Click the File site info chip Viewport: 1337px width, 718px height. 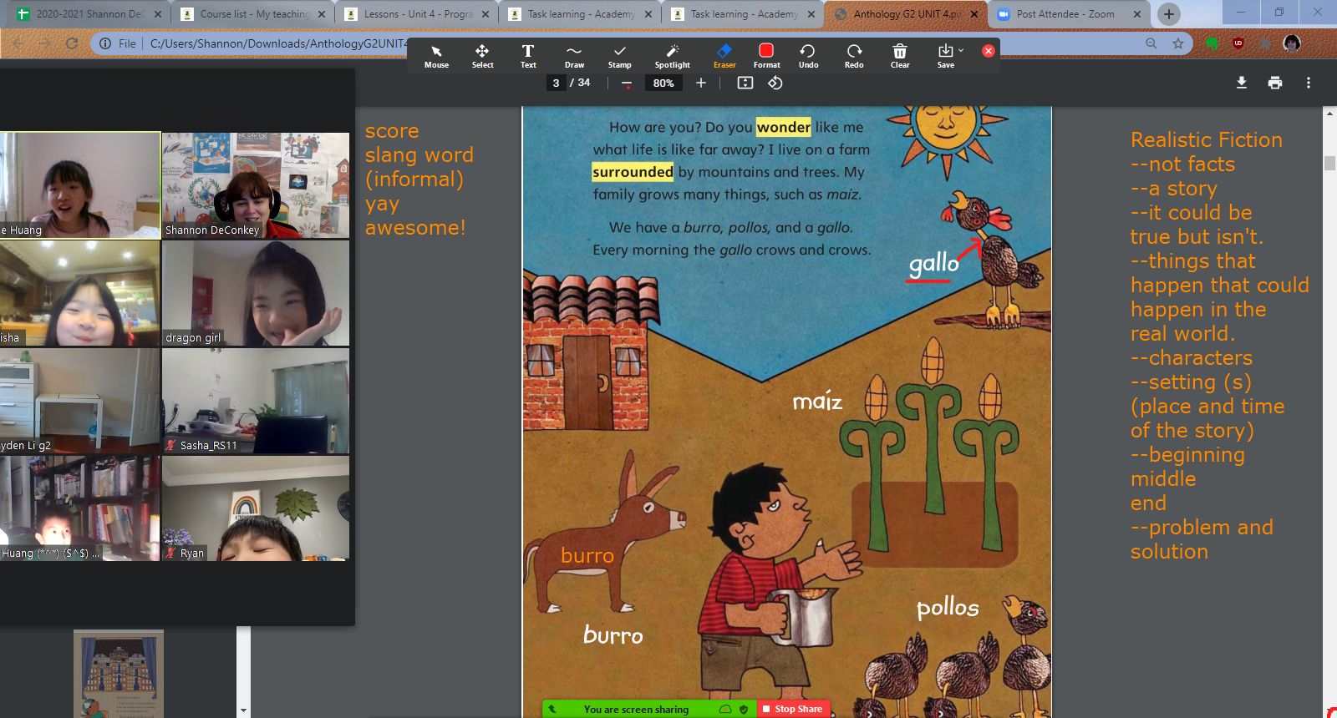pos(118,43)
